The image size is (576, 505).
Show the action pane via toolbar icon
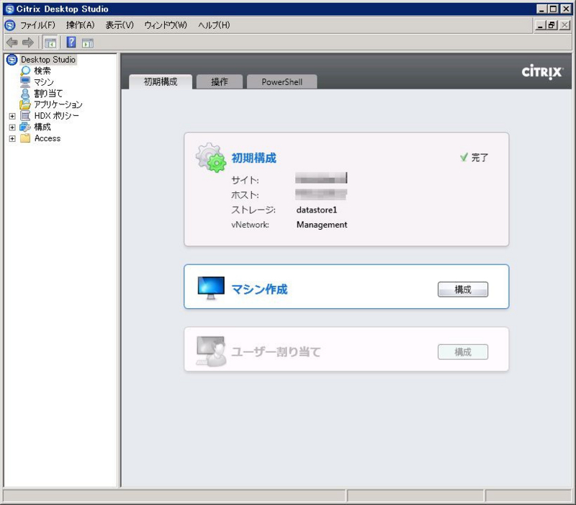87,42
